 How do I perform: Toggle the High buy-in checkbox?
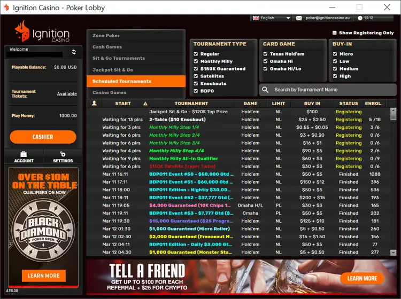tap(335, 76)
